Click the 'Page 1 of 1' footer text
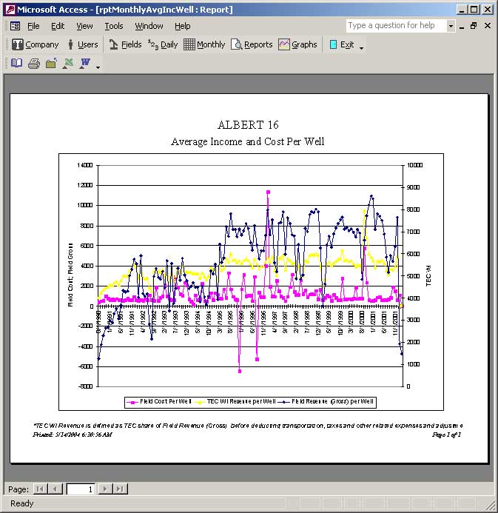Image resolution: width=498 pixels, height=513 pixels. point(446,435)
